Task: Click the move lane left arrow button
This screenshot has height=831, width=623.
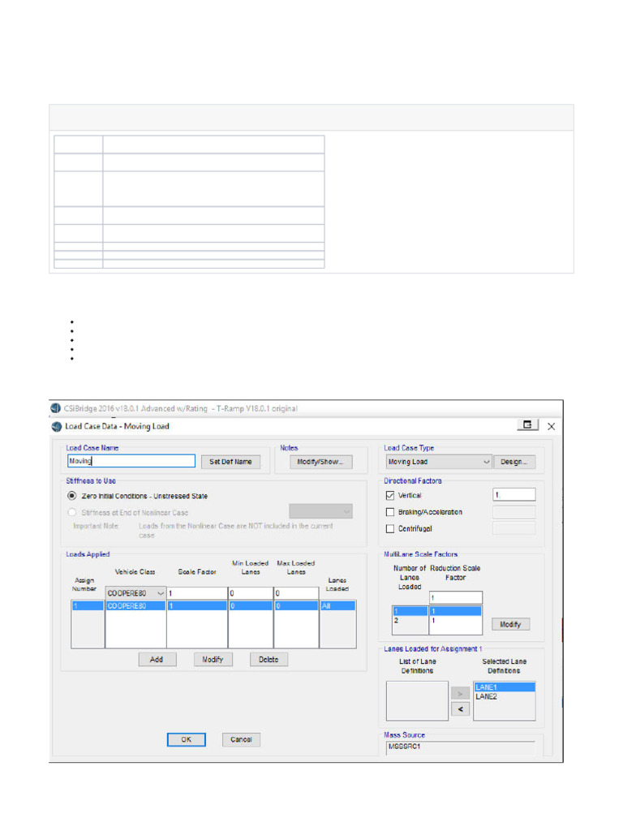Action: tap(461, 709)
